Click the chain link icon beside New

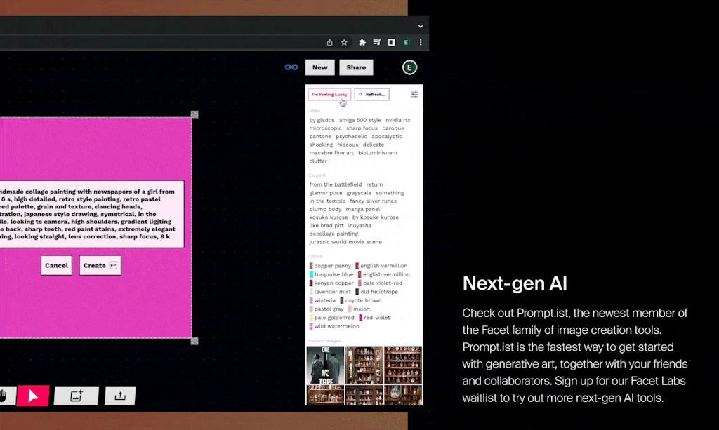tap(291, 67)
